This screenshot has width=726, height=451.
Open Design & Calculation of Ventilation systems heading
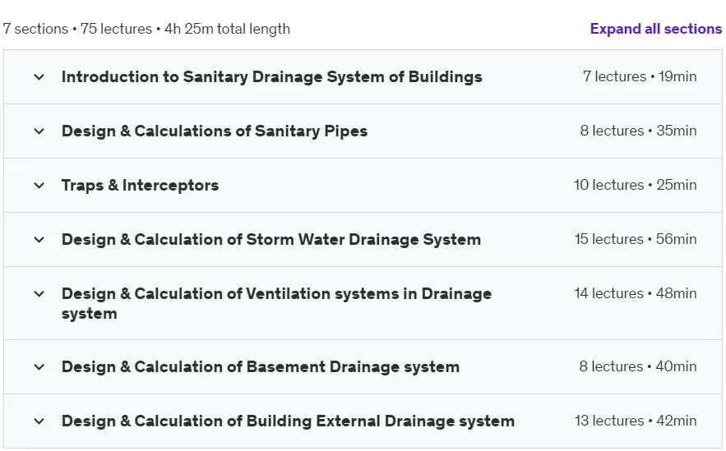point(276,303)
